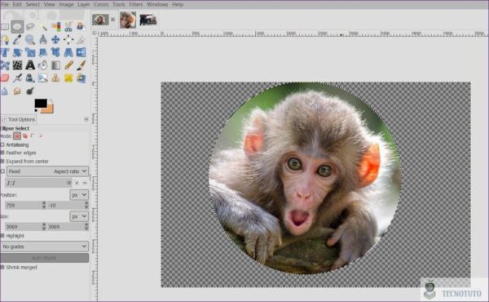Screen dimensions: 489x302
Task: Set selection mode to Replace
Action: (17, 135)
